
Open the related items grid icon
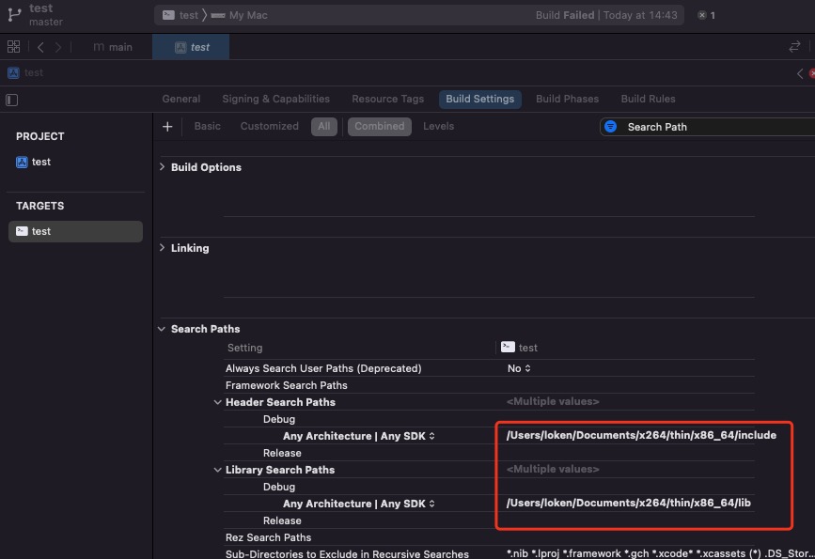point(13,47)
